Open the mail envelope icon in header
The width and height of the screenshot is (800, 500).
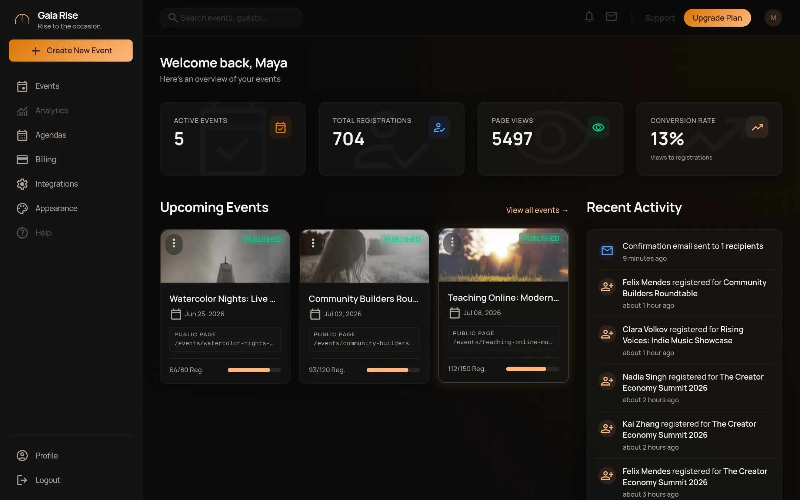point(611,17)
